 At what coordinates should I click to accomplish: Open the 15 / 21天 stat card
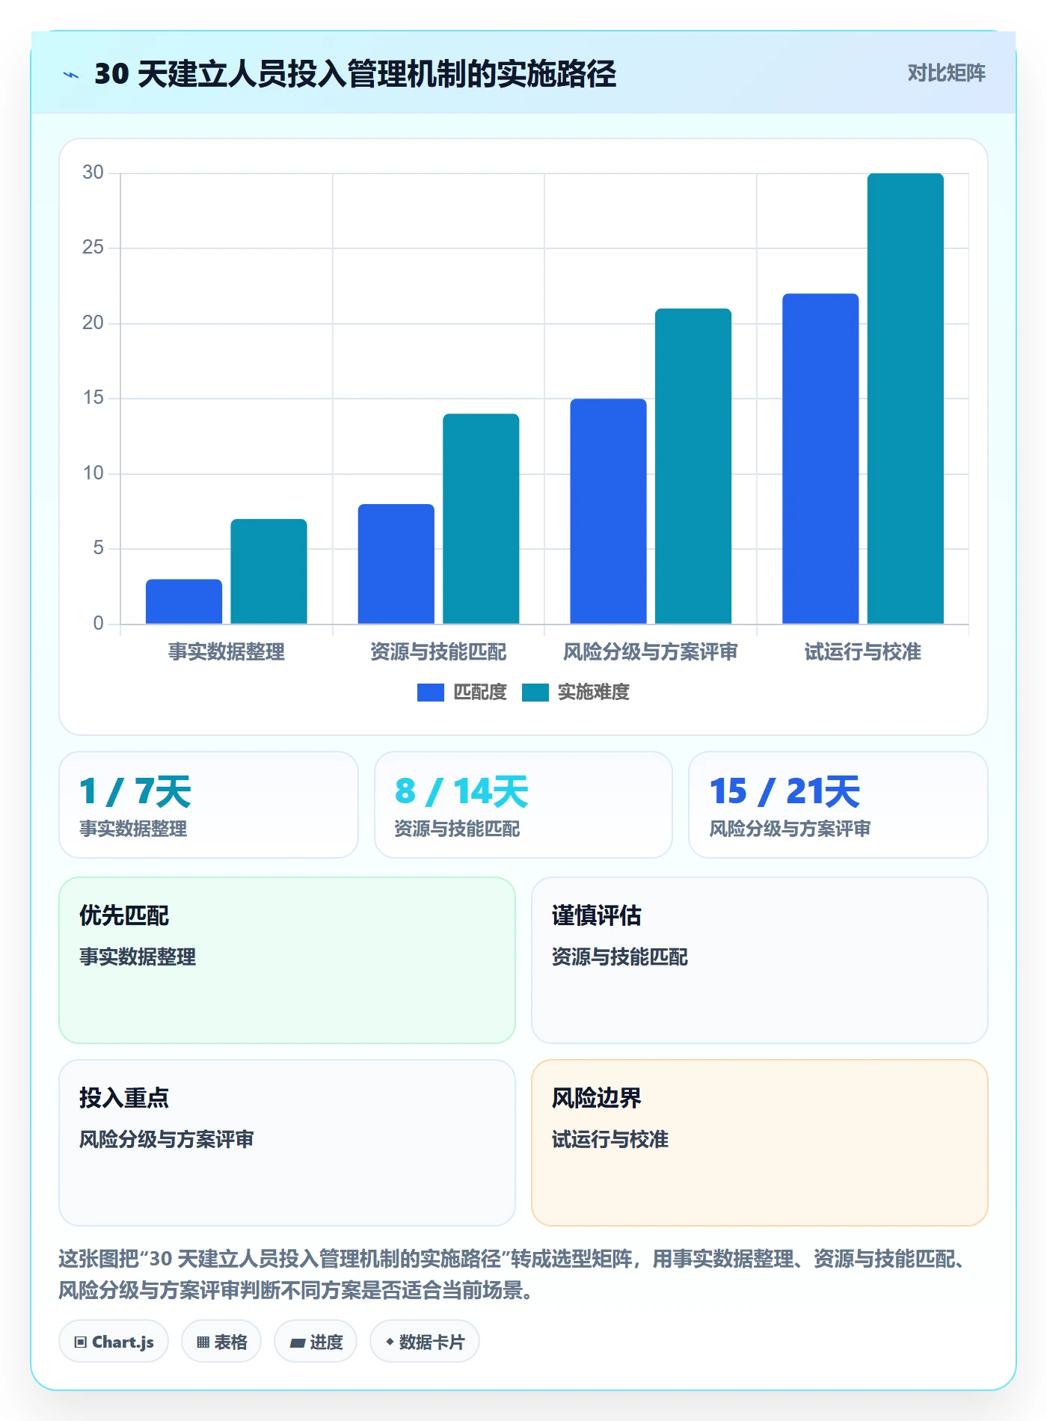(838, 805)
